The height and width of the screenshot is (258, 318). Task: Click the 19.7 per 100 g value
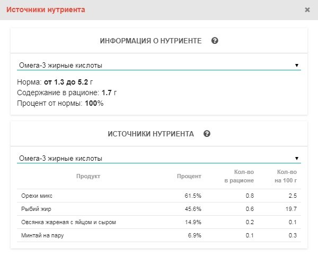click(290, 209)
